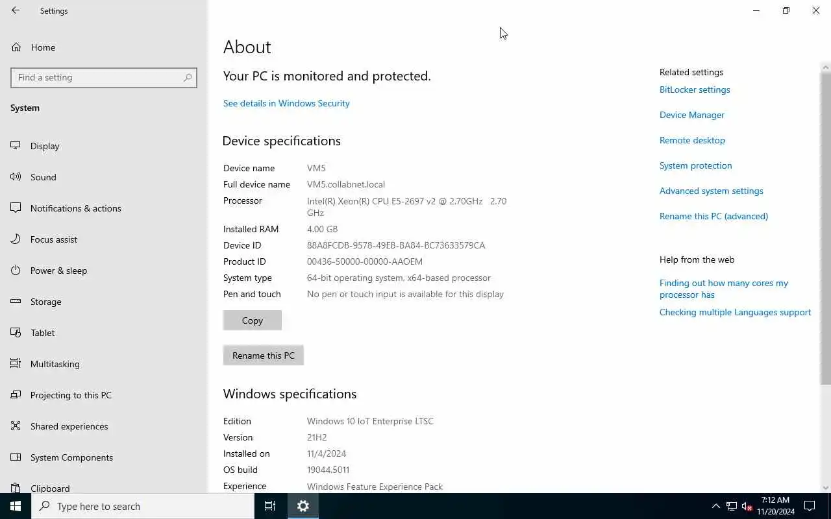831x519 pixels.
Task: Click the Tablet icon in sidebar
Action: click(16, 333)
